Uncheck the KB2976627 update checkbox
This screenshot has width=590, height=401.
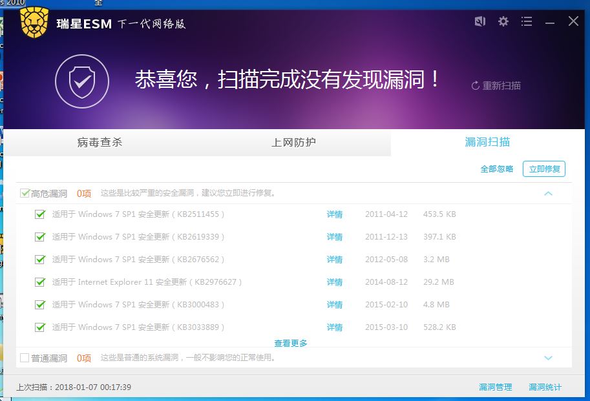tap(40, 282)
